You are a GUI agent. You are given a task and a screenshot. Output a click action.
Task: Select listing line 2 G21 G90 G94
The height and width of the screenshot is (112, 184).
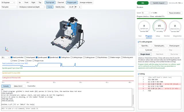[160, 79]
